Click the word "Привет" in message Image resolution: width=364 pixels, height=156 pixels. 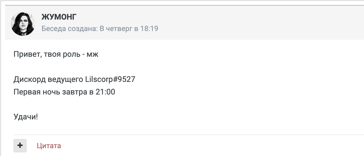click(x=25, y=54)
